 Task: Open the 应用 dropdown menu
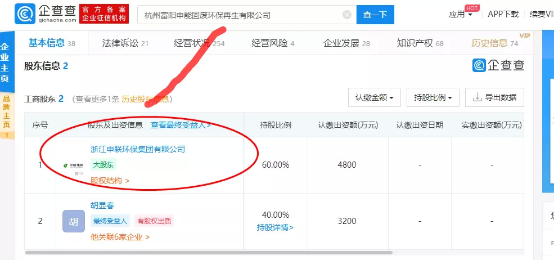461,15
